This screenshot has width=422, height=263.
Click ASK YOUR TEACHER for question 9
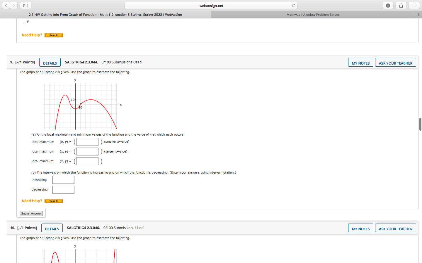[395, 62]
